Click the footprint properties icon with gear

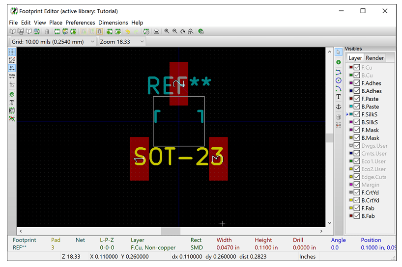(146, 31)
